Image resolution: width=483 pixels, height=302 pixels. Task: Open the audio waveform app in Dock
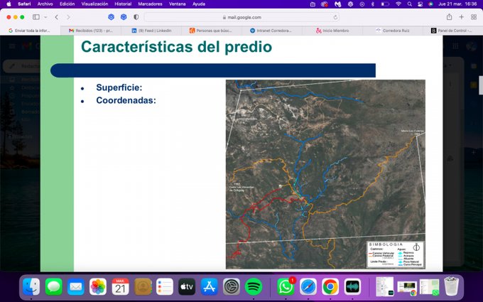tap(352, 287)
